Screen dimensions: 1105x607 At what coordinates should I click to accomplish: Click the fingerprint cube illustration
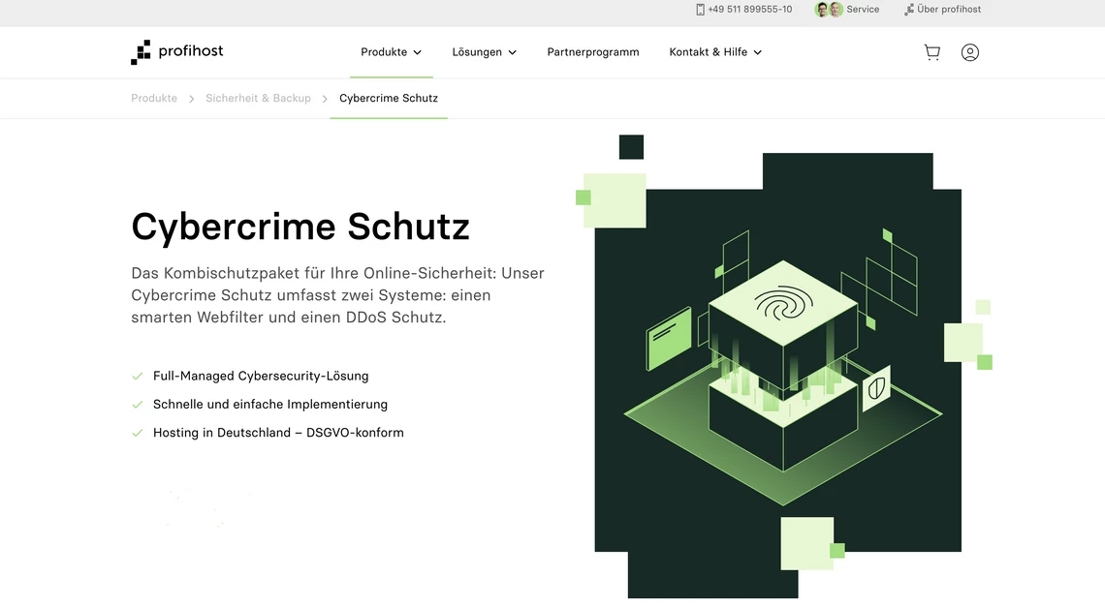(782, 308)
